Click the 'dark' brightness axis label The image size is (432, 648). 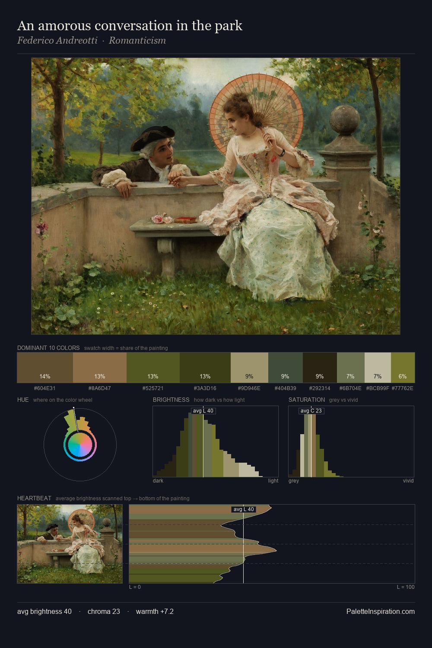click(158, 481)
